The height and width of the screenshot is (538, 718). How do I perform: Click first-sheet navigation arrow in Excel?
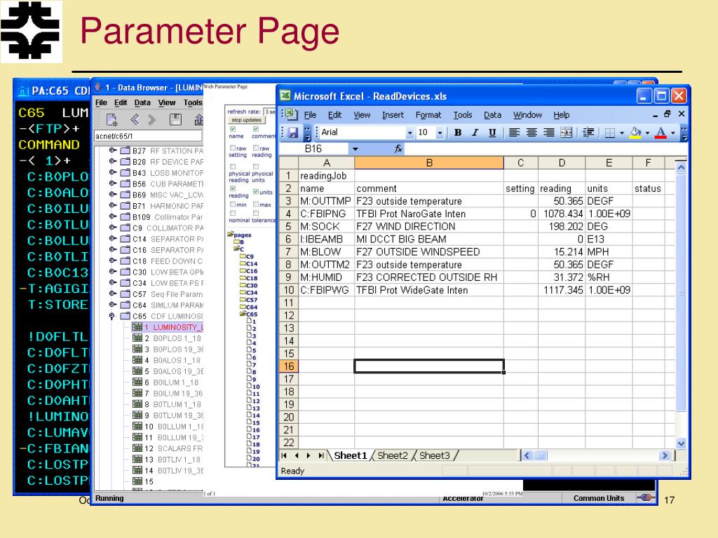pyautogui.click(x=285, y=455)
